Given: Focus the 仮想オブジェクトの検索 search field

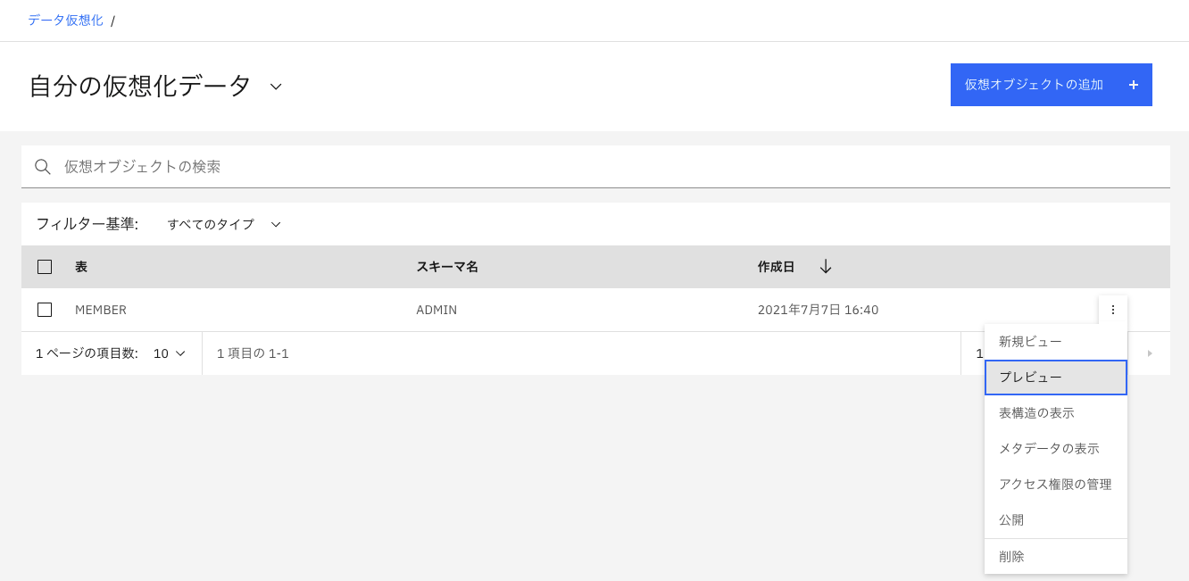Looking at the screenshot, I should [x=595, y=167].
